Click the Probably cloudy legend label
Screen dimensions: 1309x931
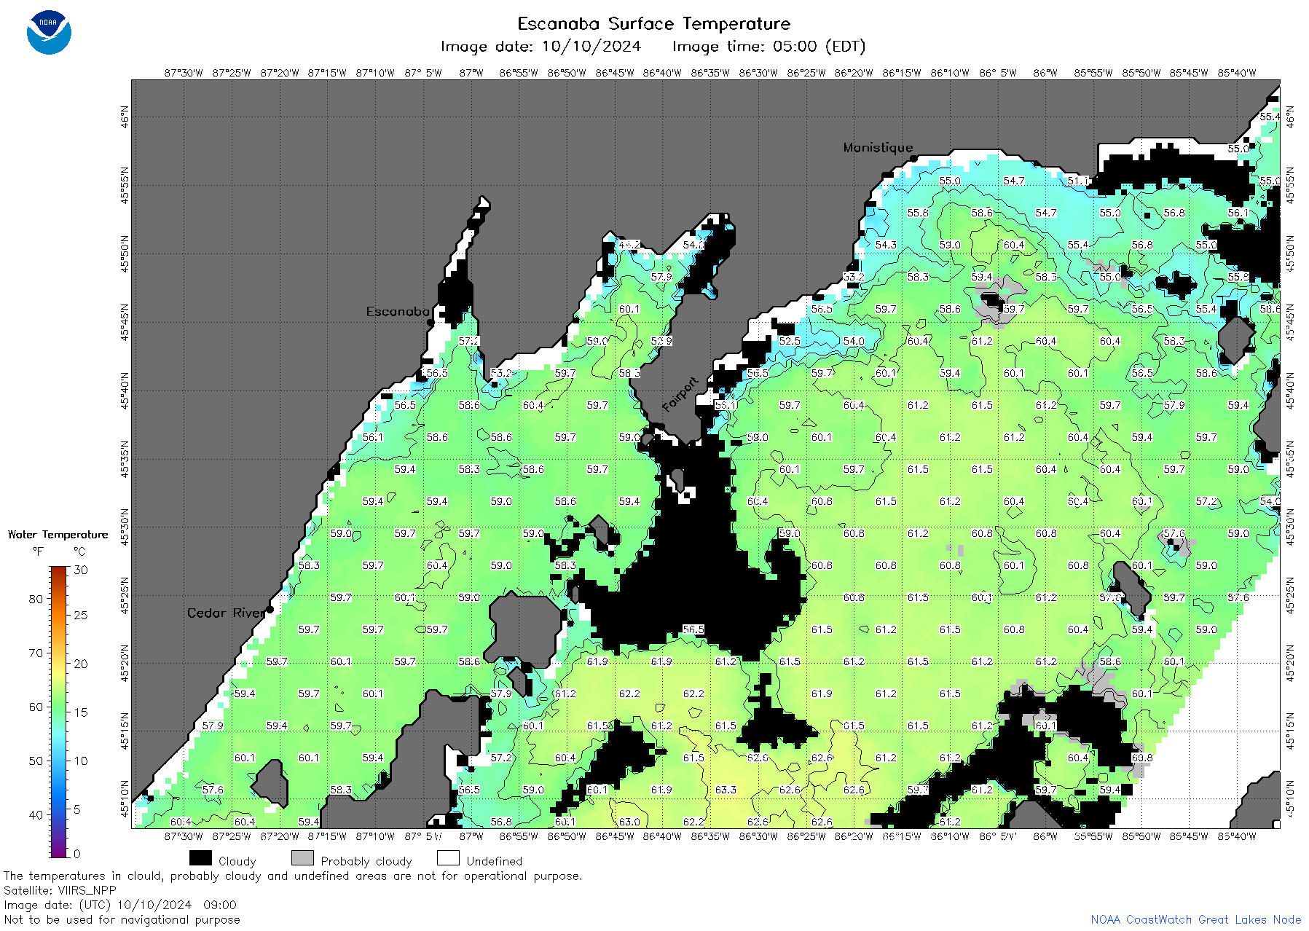point(366,861)
